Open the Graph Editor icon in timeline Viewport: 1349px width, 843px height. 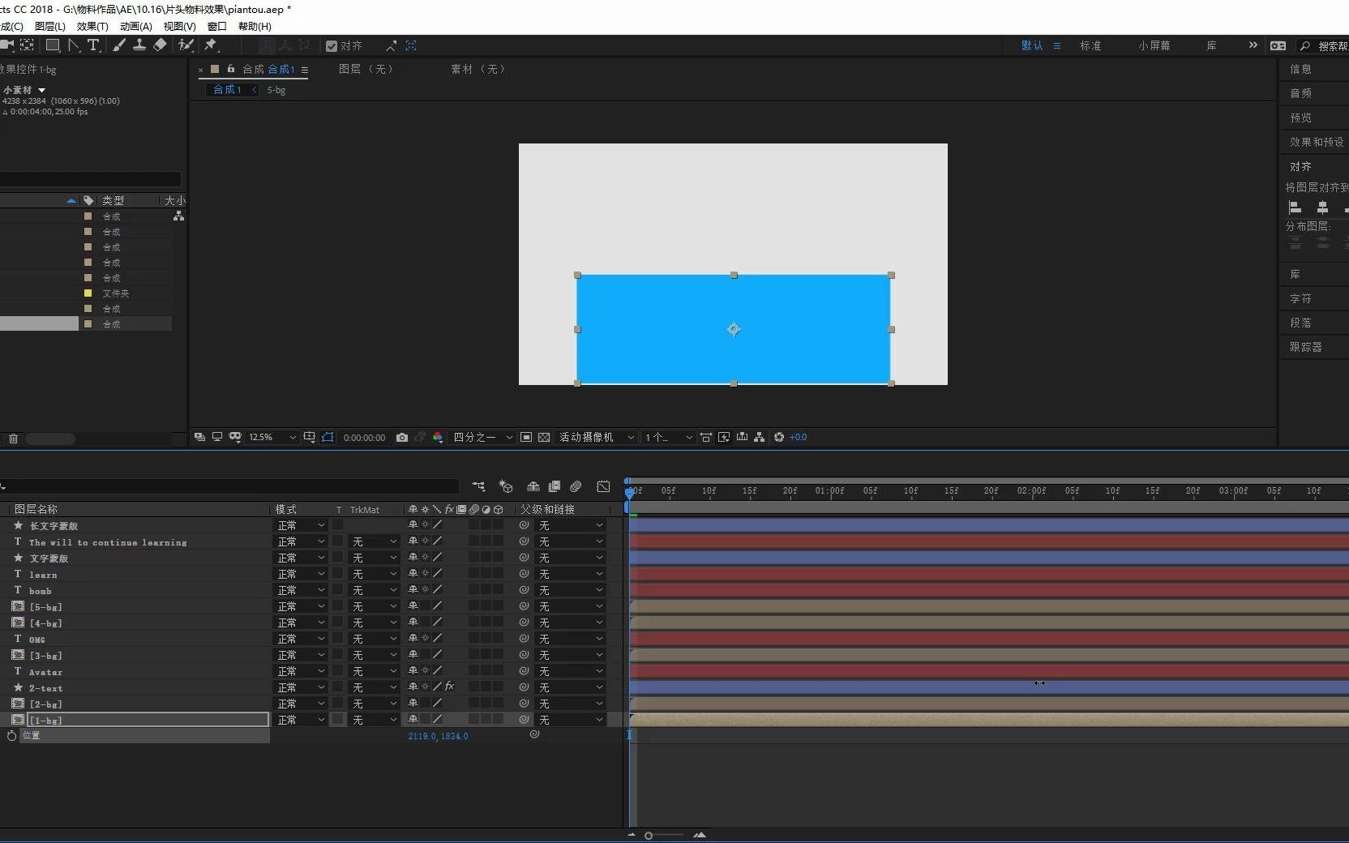(x=603, y=487)
